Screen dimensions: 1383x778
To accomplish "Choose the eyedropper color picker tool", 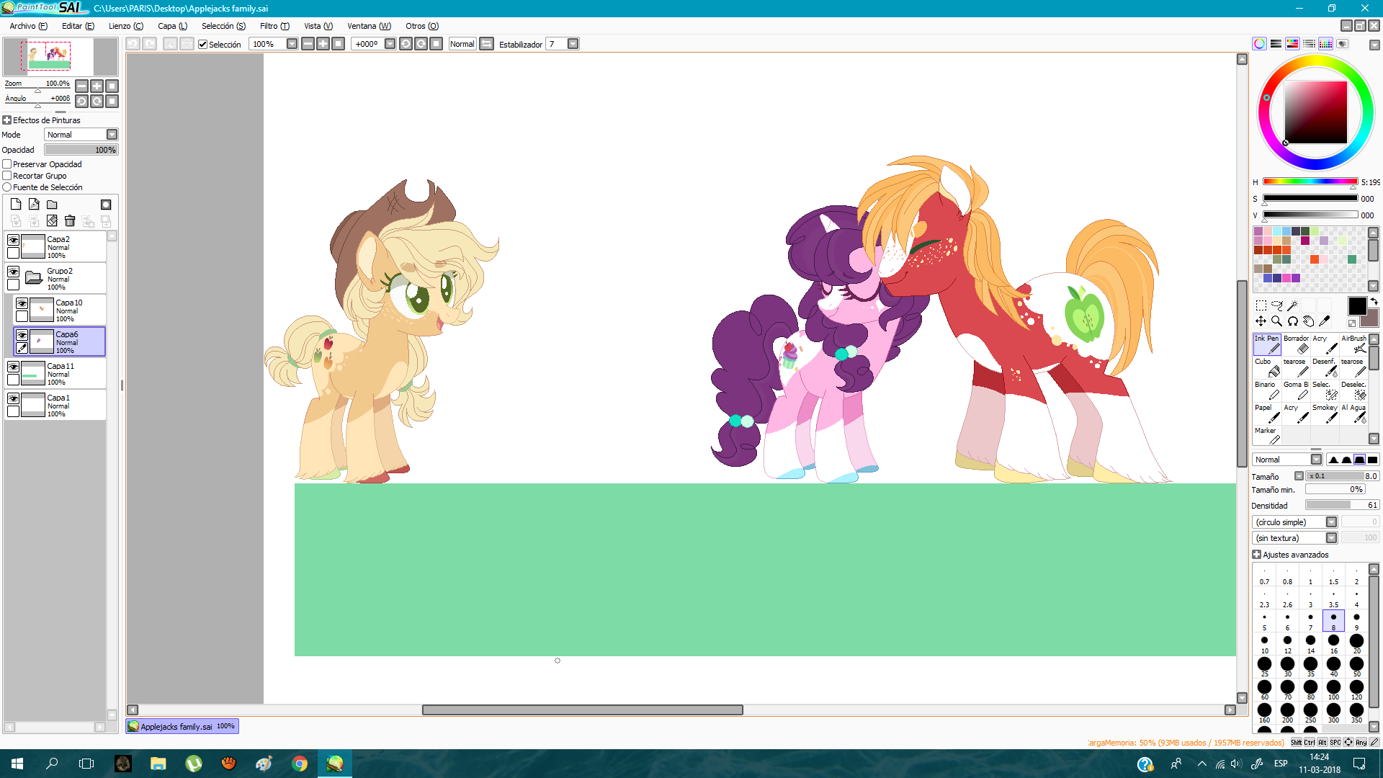I will pyautogui.click(x=1324, y=321).
